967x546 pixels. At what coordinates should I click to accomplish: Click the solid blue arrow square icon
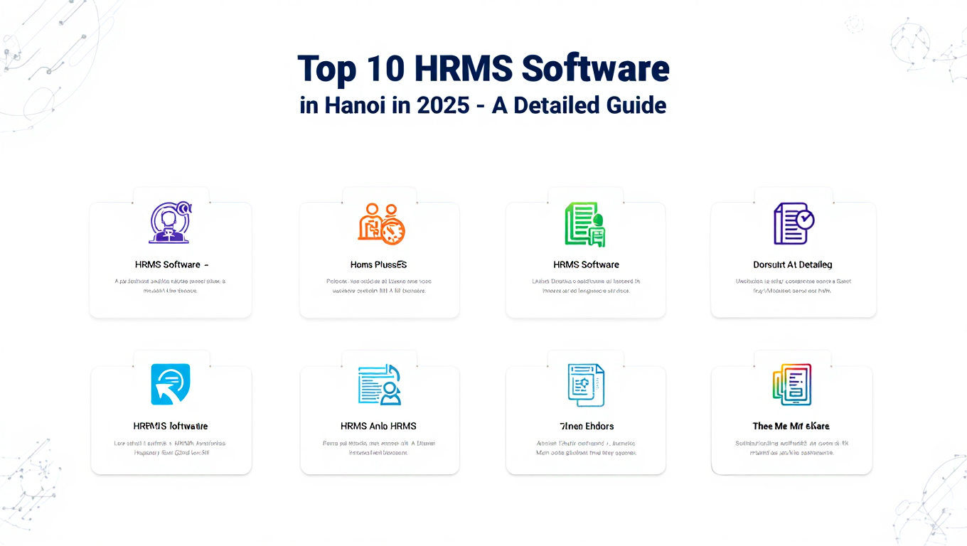pyautogui.click(x=171, y=385)
